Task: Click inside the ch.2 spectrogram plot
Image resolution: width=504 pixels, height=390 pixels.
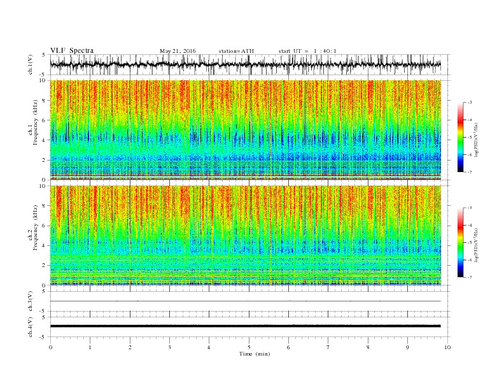Action: pyautogui.click(x=246, y=236)
